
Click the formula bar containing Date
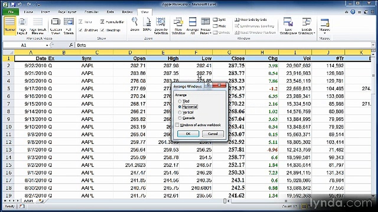tap(223, 45)
